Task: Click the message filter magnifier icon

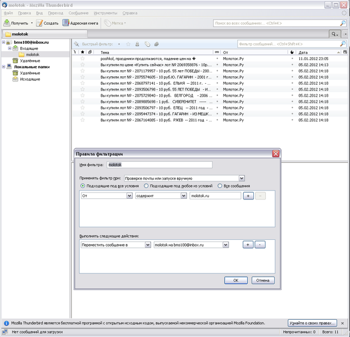Action: (343, 44)
